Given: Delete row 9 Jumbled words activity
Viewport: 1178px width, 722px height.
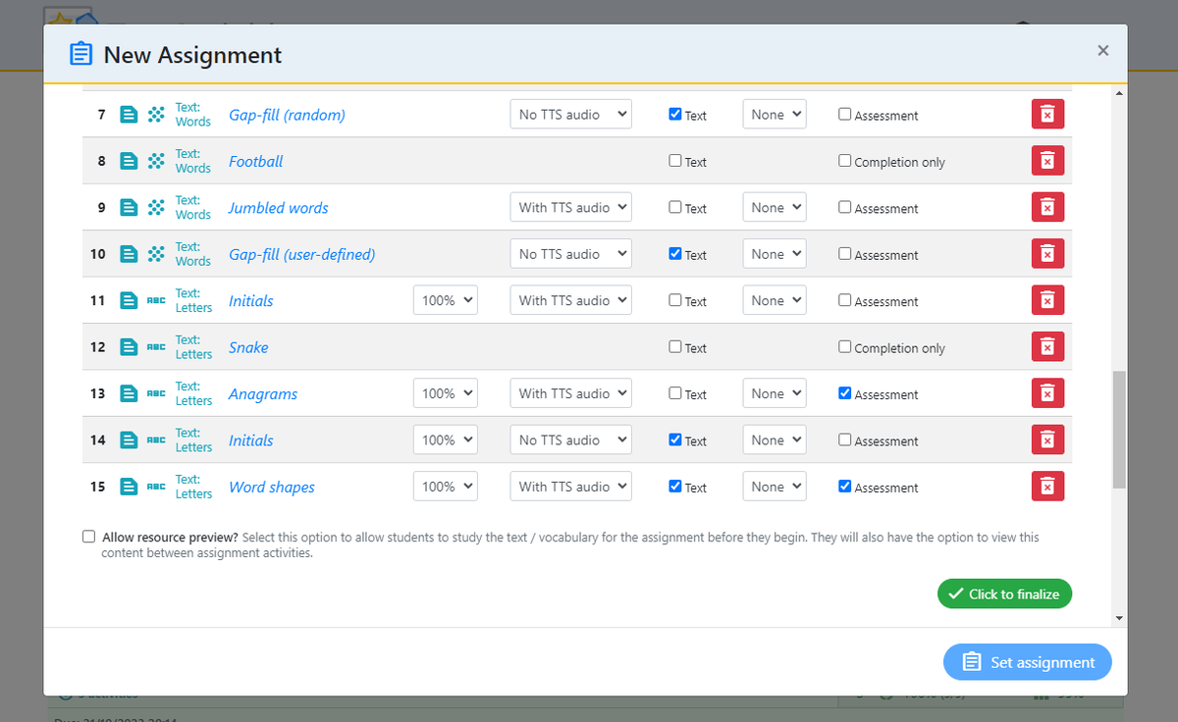Looking at the screenshot, I should pyautogui.click(x=1047, y=207).
